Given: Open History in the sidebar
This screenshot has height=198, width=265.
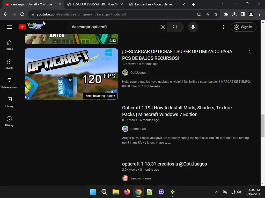Looking at the screenshot, I should (x=9, y=121).
